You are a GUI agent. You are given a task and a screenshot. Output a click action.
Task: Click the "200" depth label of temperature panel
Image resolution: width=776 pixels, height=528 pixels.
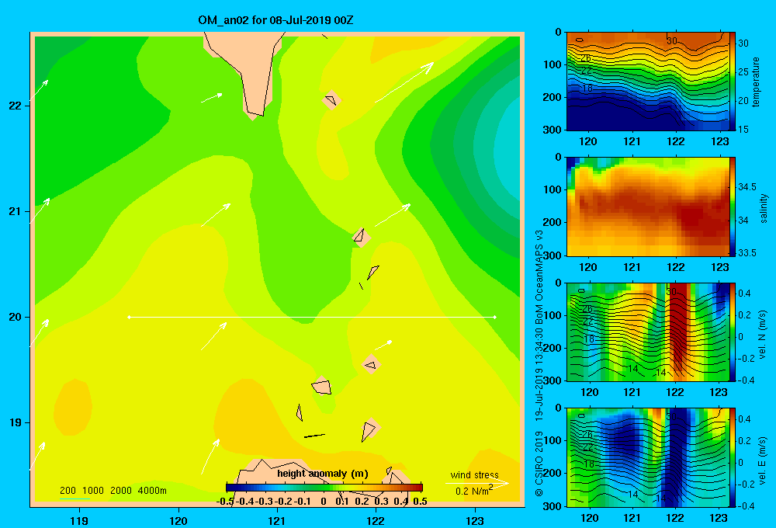(x=552, y=97)
